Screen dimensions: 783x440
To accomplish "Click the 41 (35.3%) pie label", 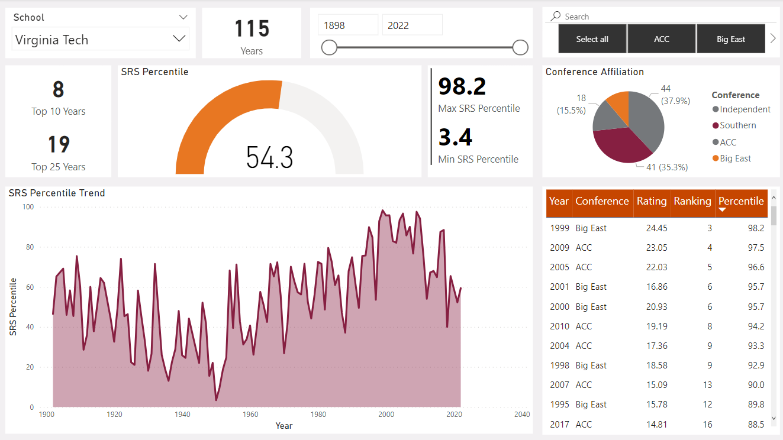I will click(x=666, y=167).
